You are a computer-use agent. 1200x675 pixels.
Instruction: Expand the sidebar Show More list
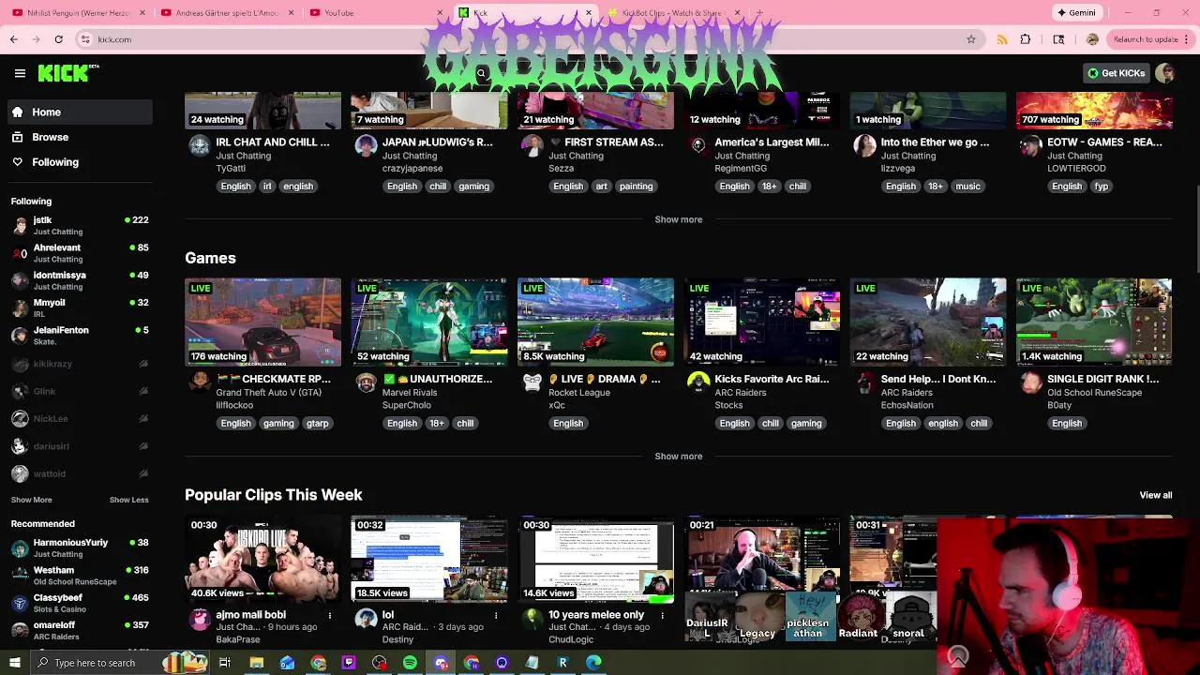32,500
